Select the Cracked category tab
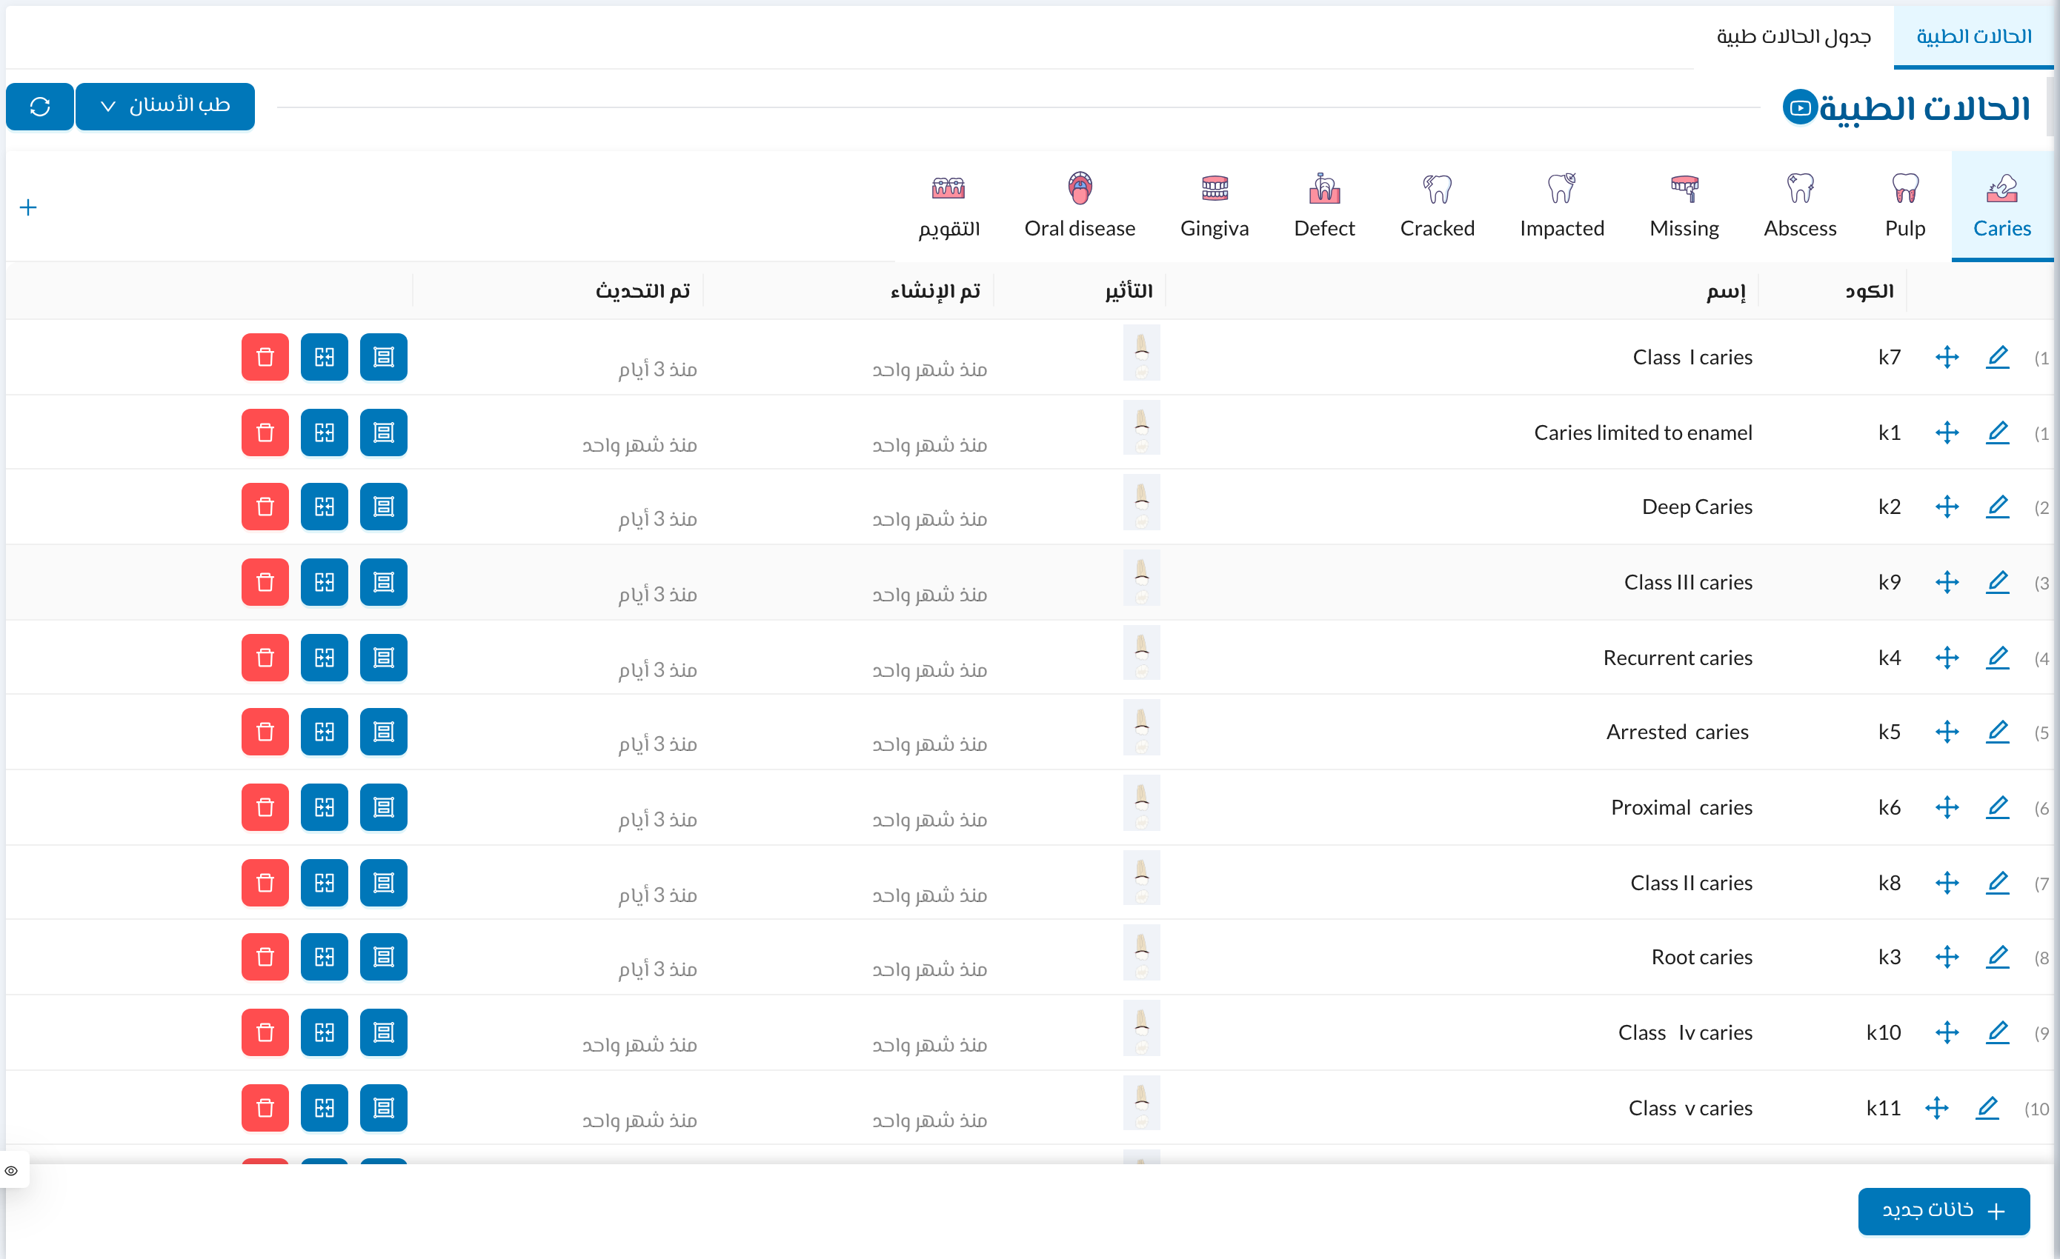Viewport: 2060px width, 1259px height. [x=1437, y=207]
